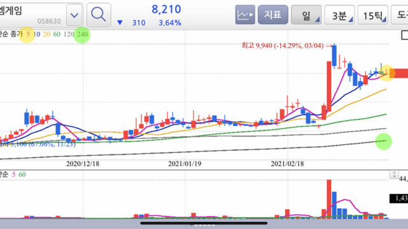Click the 20-day moving average label
Viewport: 408px width, 229px height.
coord(47,34)
